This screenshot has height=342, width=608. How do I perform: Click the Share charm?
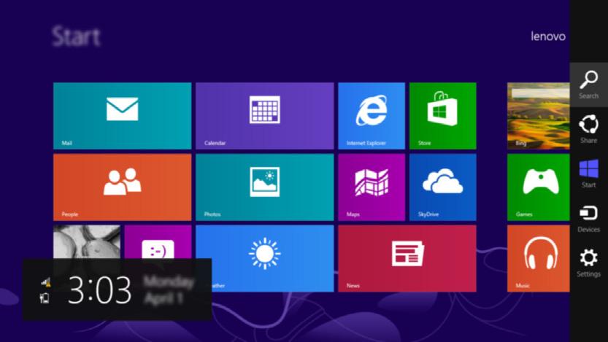coord(588,129)
